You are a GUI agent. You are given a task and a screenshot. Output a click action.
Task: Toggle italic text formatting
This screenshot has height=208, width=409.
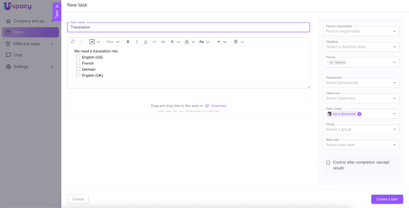click(x=137, y=42)
